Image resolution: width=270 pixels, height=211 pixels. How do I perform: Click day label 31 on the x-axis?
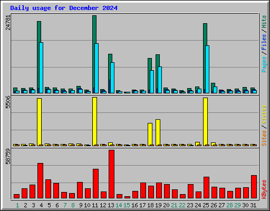click(253, 205)
